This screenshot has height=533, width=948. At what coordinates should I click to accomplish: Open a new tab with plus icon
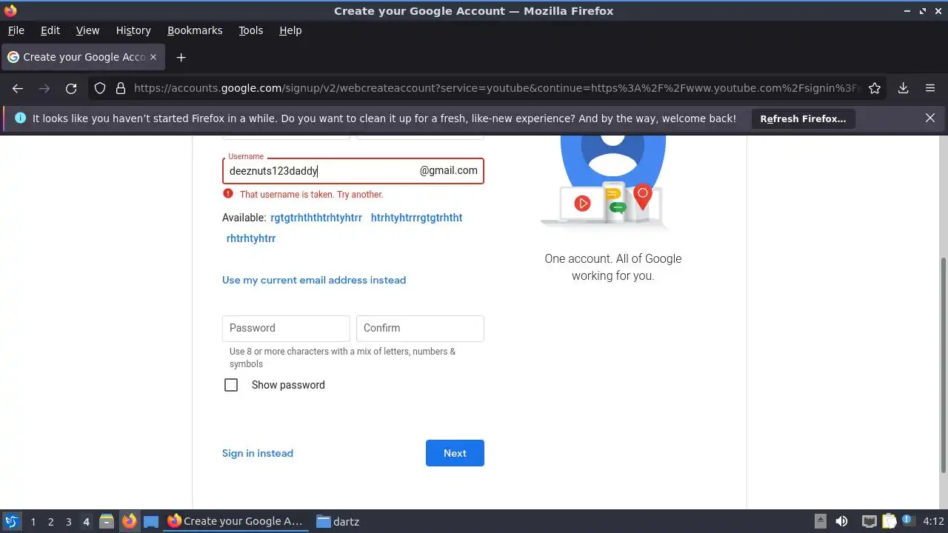pyautogui.click(x=181, y=57)
